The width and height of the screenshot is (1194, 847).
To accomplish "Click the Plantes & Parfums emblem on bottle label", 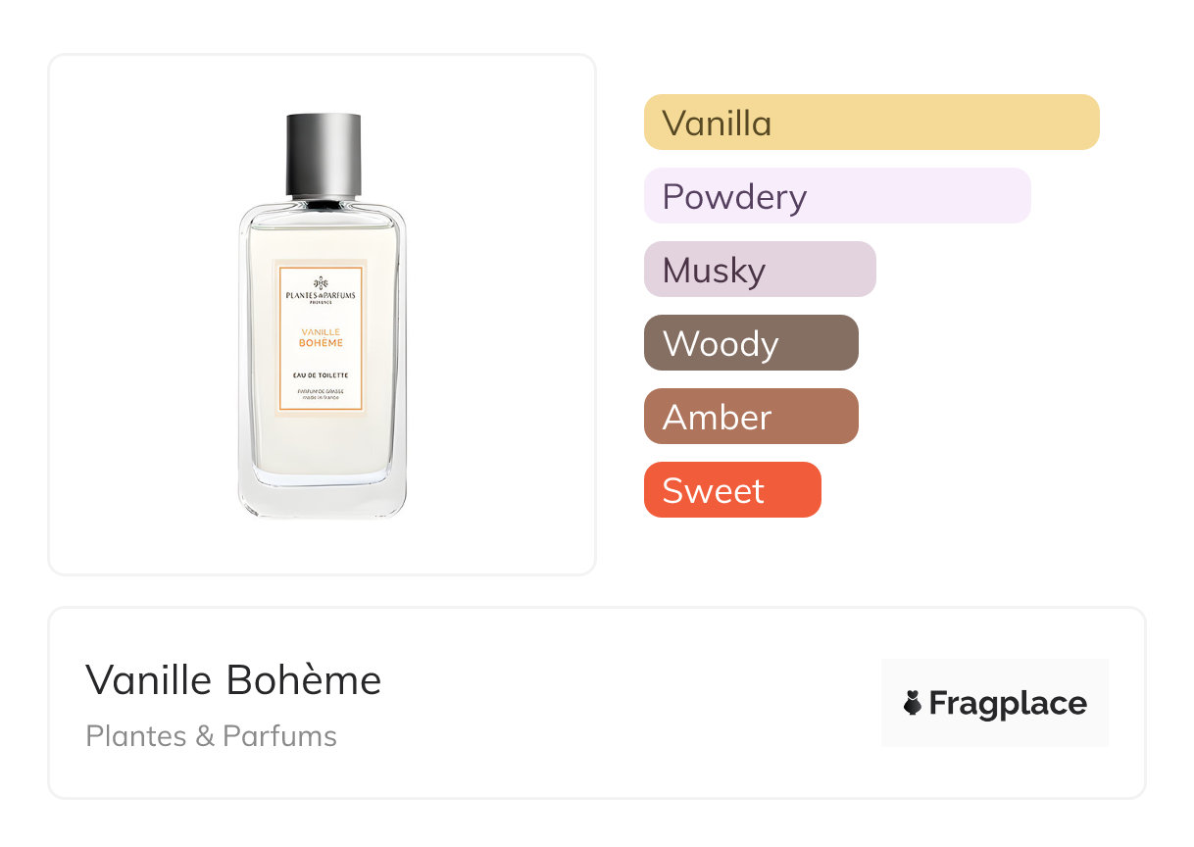I will [x=322, y=281].
